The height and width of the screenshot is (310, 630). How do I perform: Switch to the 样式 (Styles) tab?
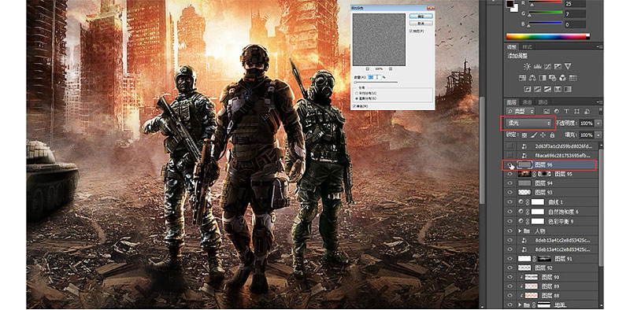tap(527, 47)
